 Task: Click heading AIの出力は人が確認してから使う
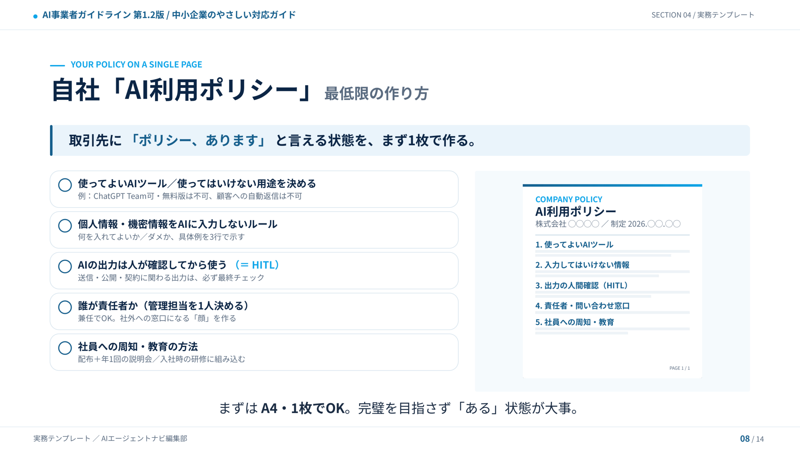[152, 265]
